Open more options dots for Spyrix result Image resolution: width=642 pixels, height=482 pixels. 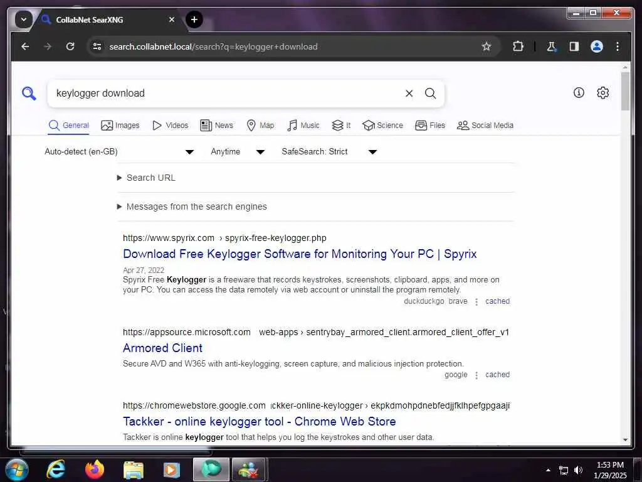pyautogui.click(x=476, y=302)
